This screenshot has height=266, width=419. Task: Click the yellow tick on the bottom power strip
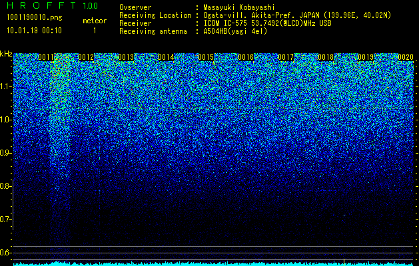344,261
